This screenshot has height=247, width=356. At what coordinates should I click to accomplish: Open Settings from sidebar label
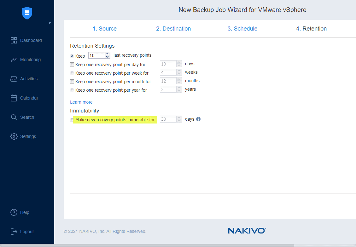pyautogui.click(x=28, y=136)
